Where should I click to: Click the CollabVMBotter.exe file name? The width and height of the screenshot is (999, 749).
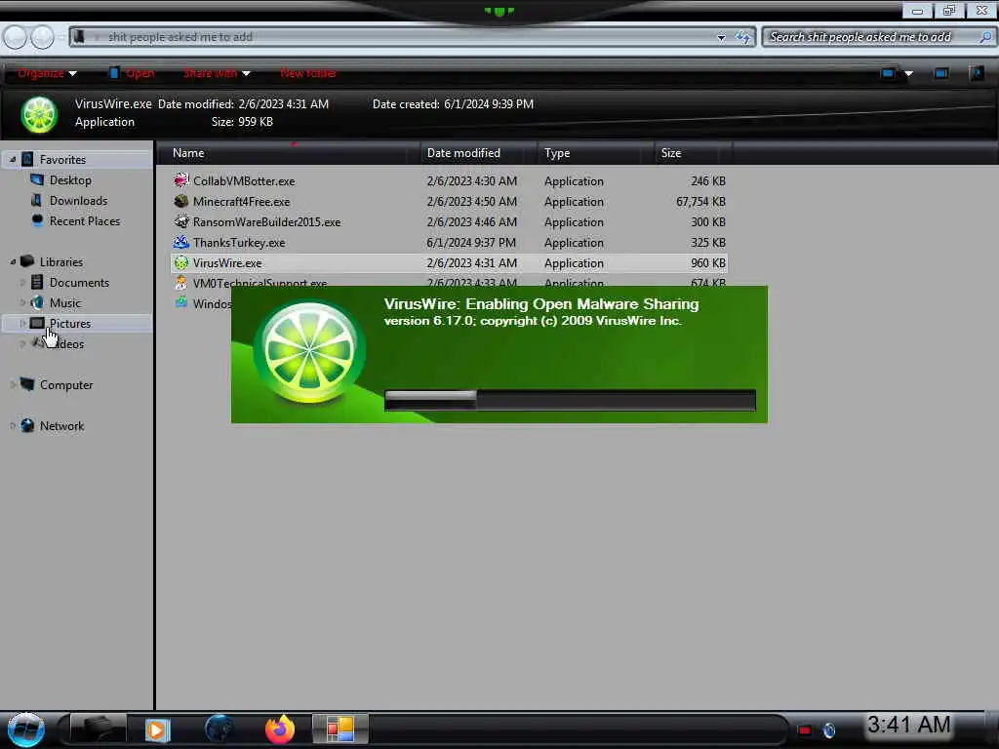[x=244, y=180]
